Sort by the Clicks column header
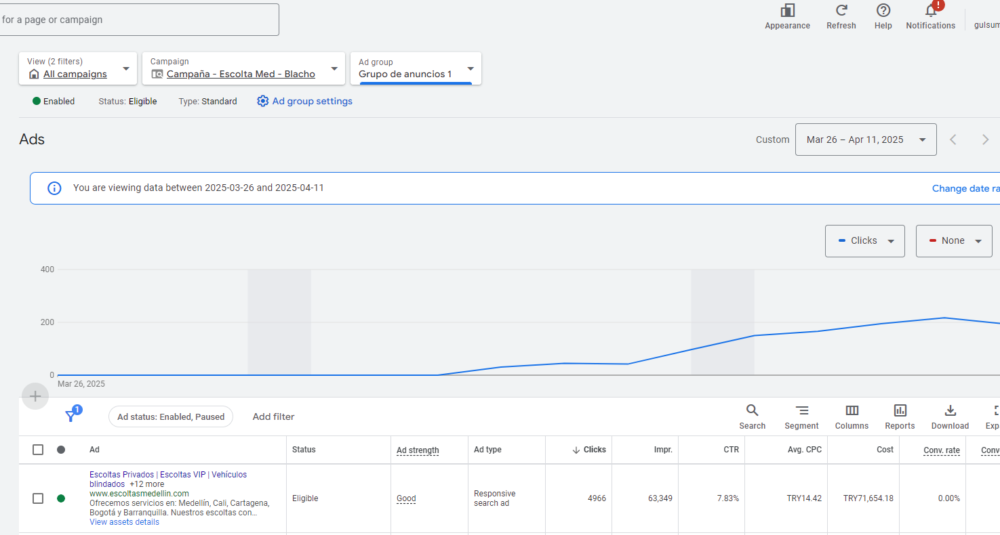This screenshot has width=1000, height=535. point(589,450)
